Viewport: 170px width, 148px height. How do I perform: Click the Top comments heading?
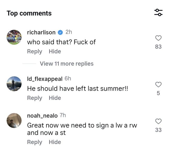[29, 13]
